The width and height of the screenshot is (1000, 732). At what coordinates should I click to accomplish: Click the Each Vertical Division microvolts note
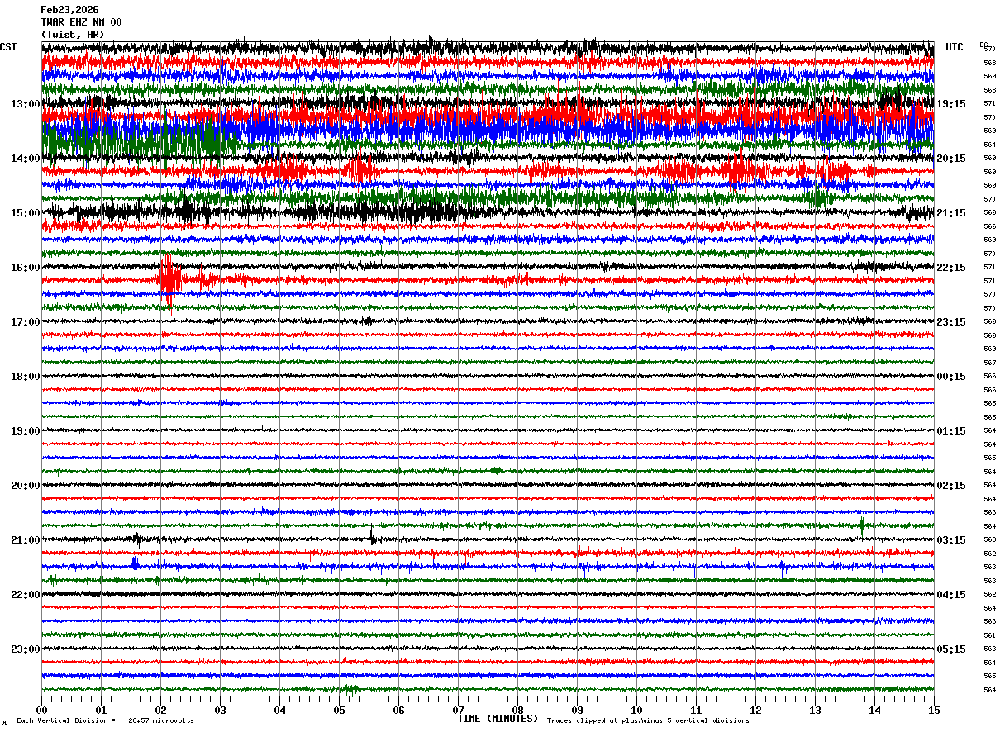[x=106, y=720]
